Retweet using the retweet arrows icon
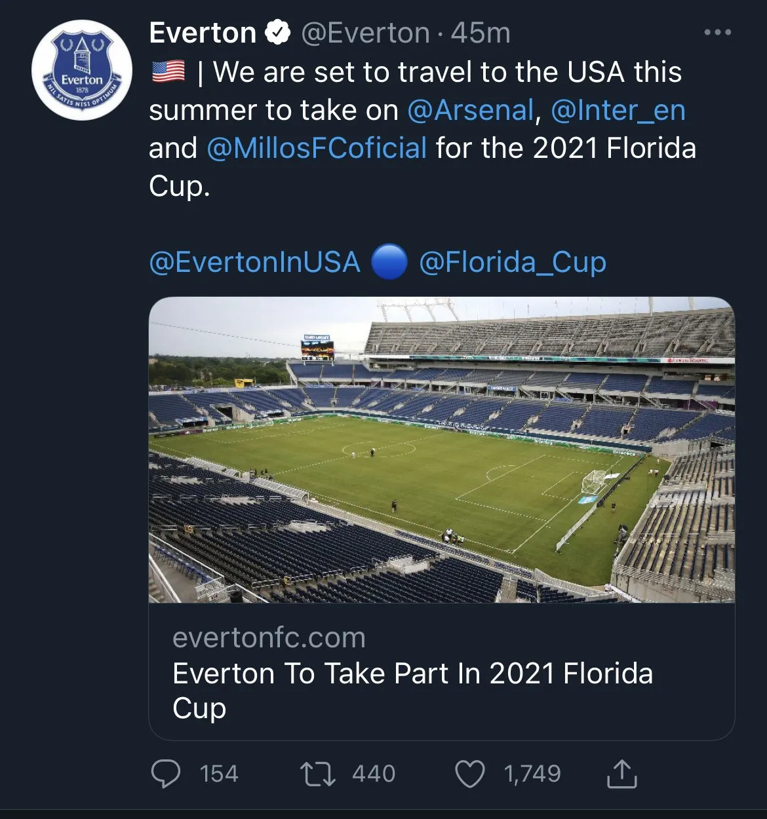The height and width of the screenshot is (819, 767). coord(318,774)
